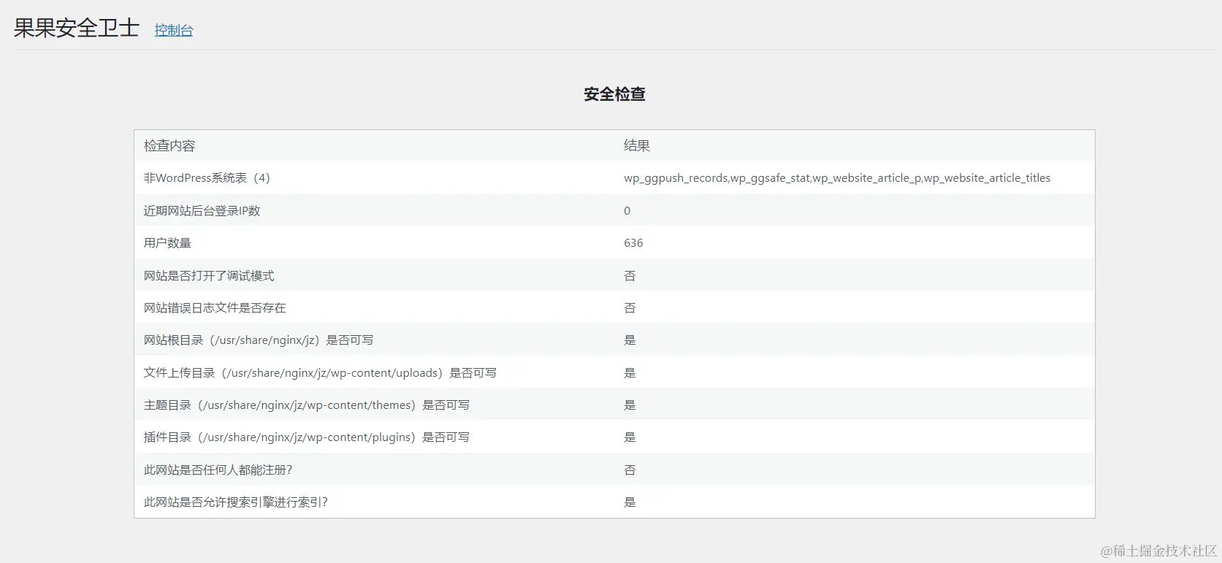This screenshot has height=563, width=1222.
Task: Select the 插件目录 plugins row label
Action: coord(307,437)
